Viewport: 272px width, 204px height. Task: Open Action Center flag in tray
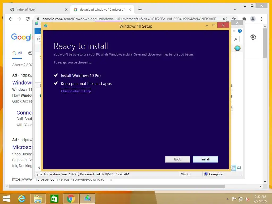point(234,199)
